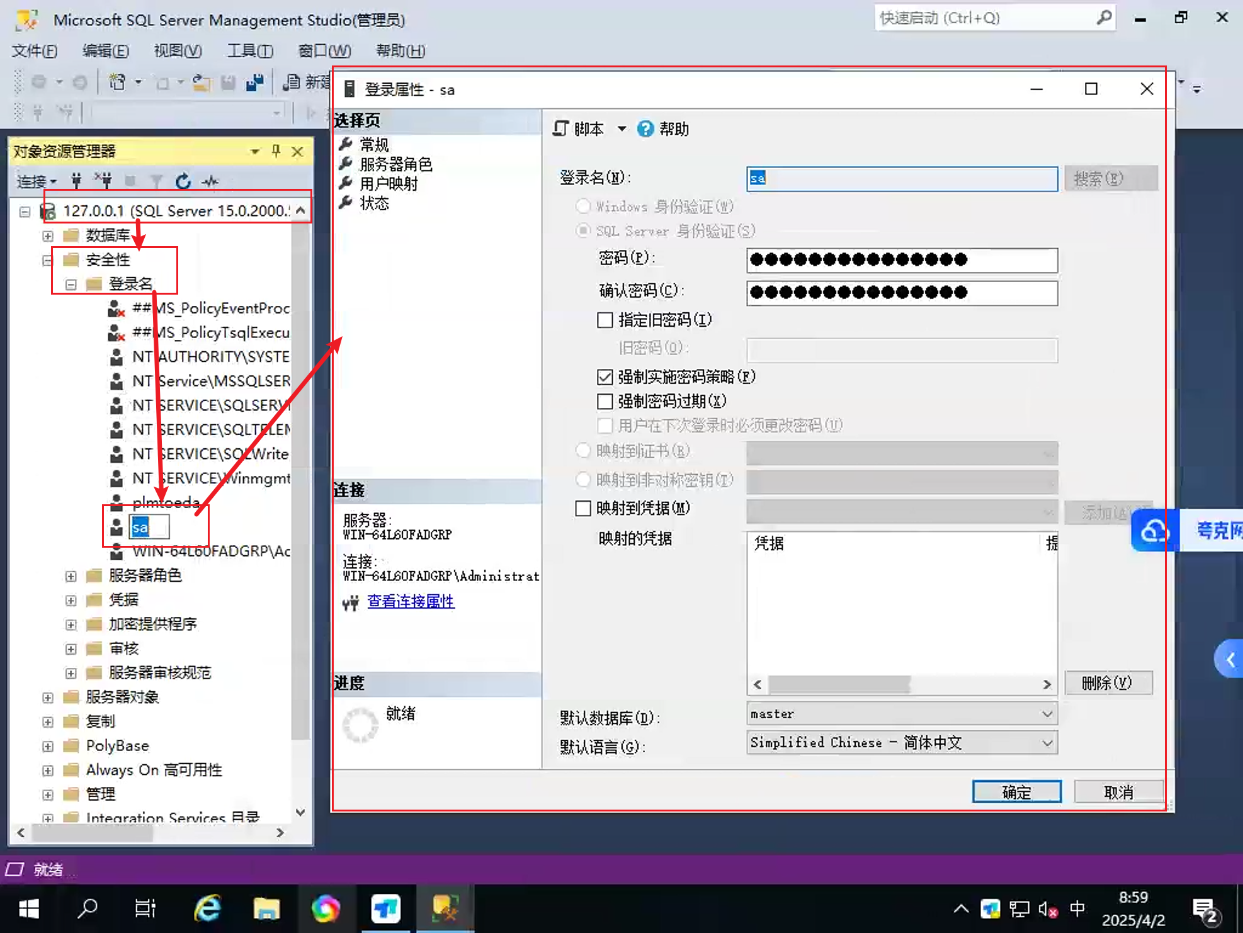Click the Open File folder toolbar icon
This screenshot has width=1243, height=933.
201,82
